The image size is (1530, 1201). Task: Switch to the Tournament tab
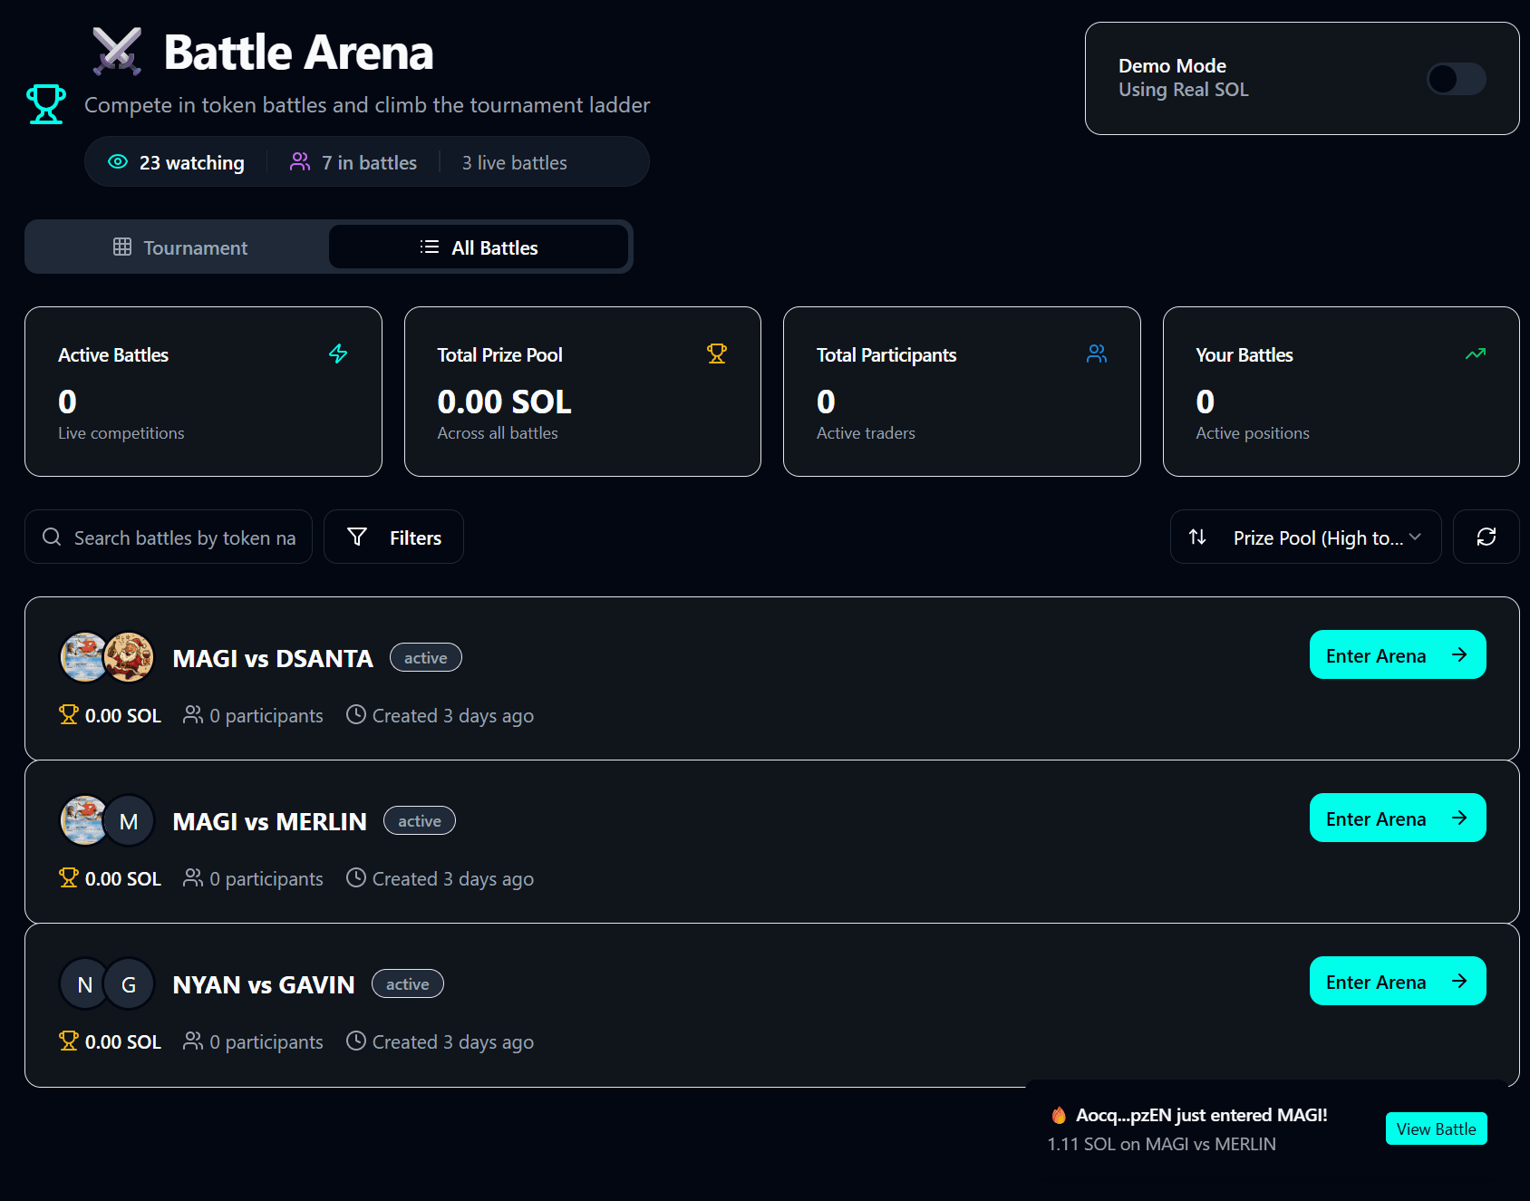(179, 247)
